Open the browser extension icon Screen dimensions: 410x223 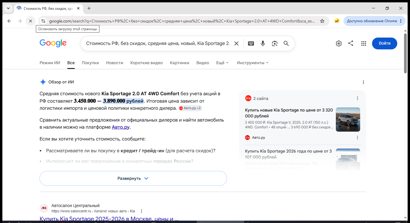(337, 21)
